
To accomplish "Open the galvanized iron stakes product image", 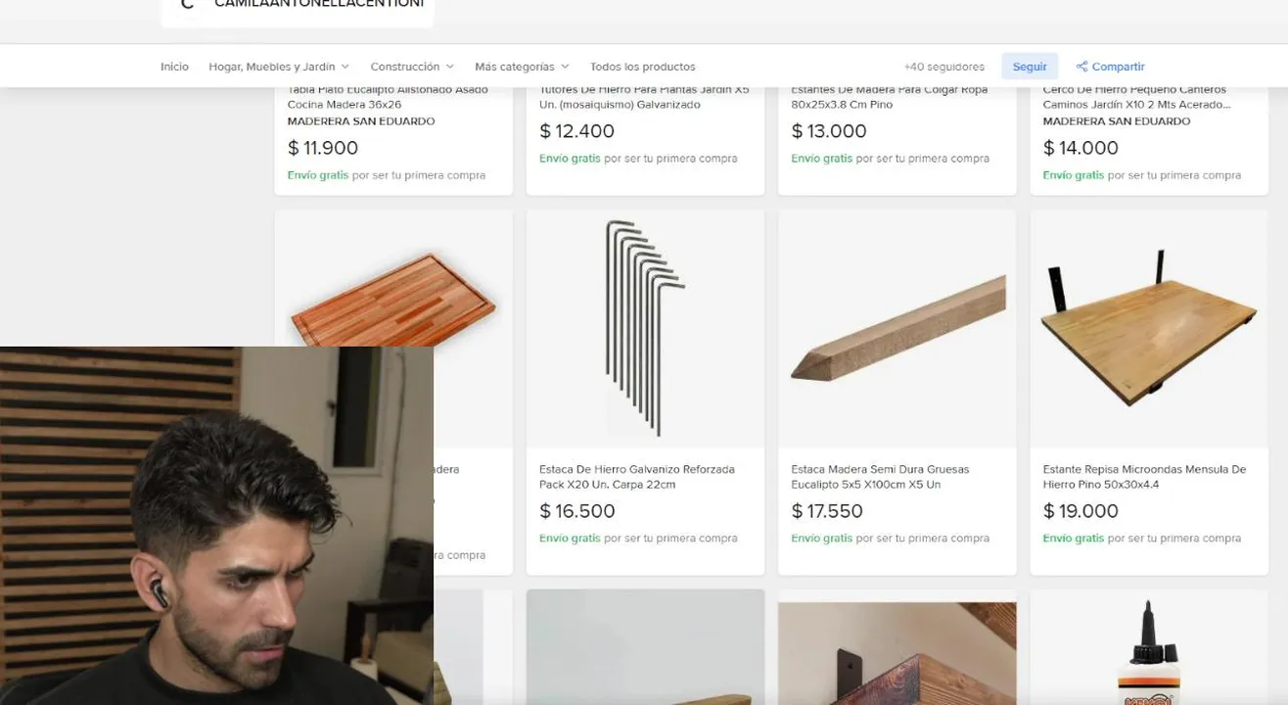I will [645, 329].
